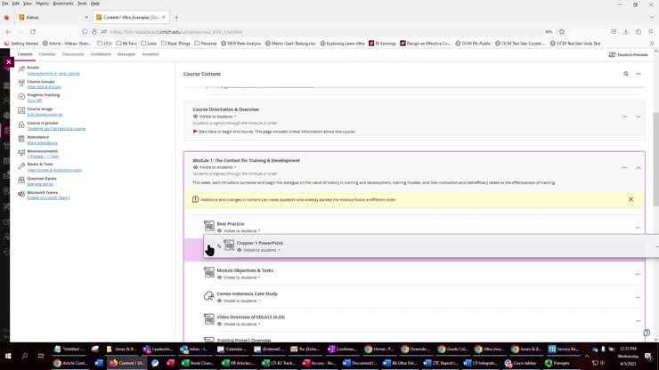659x370 pixels.
Task: Expand Course Orientation & Overview module
Action: tap(638, 117)
